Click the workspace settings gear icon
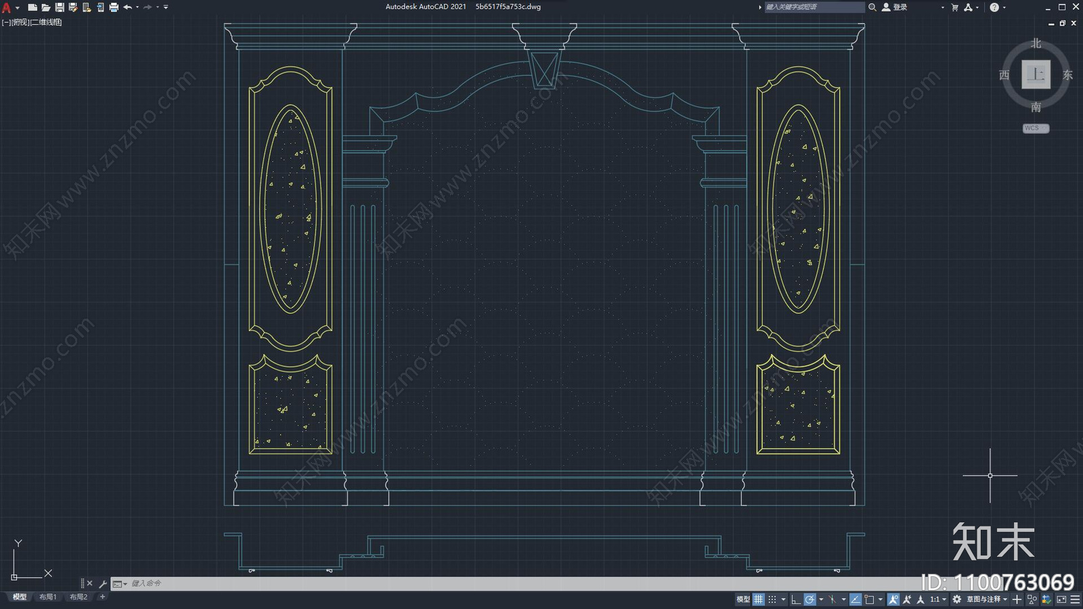The height and width of the screenshot is (609, 1083). click(x=956, y=600)
